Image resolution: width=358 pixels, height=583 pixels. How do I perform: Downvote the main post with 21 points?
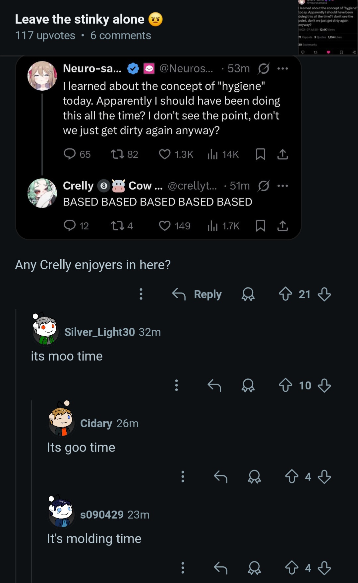pos(324,294)
